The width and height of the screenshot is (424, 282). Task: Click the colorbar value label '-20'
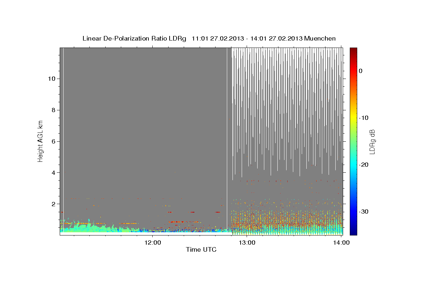click(x=364, y=165)
